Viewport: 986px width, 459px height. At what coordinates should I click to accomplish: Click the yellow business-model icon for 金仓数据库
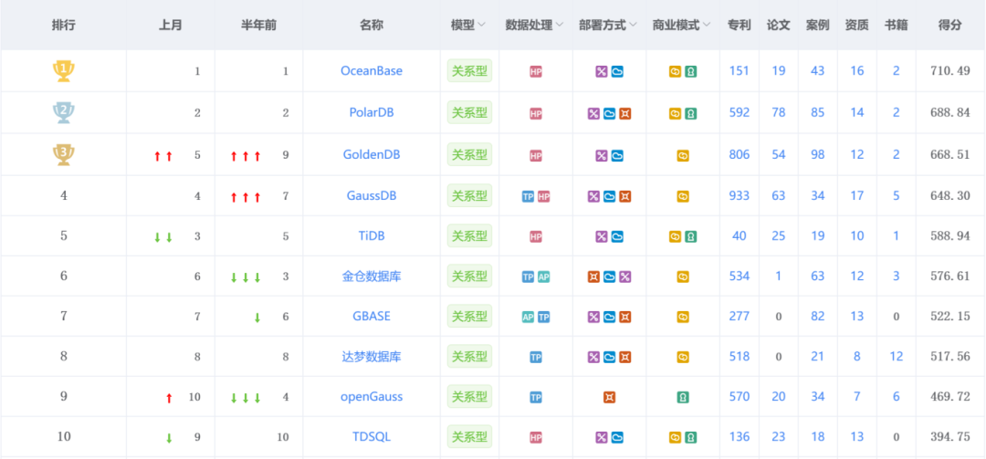point(683,276)
